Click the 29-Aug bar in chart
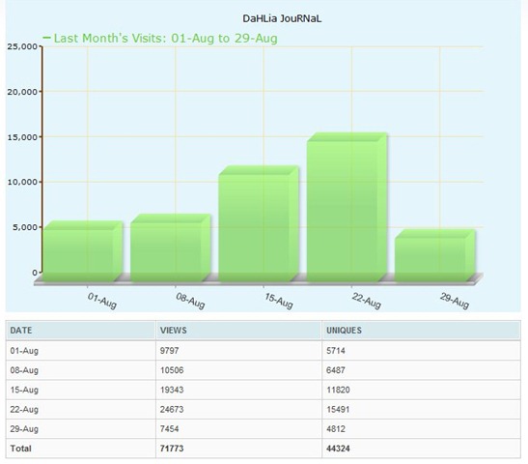 [x=435, y=255]
